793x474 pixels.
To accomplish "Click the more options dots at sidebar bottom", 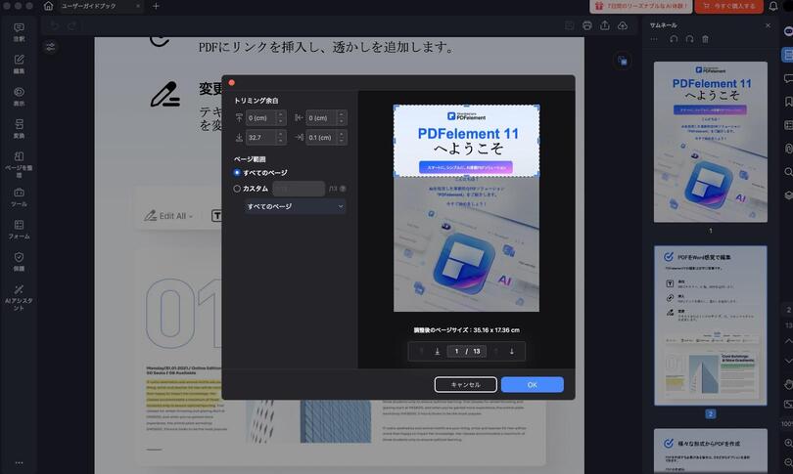I will click(x=19, y=463).
